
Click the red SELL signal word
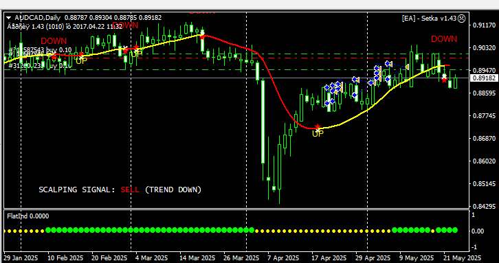point(130,190)
